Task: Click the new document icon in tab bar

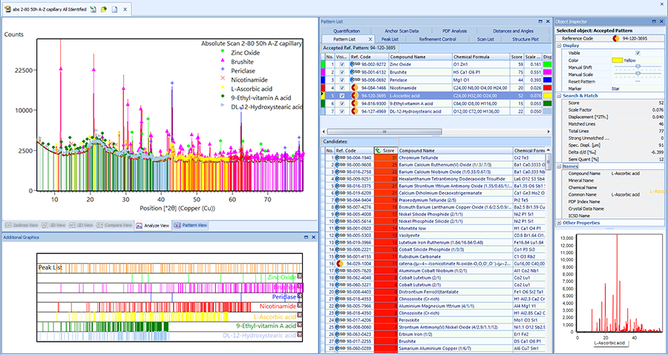Action: point(113,7)
